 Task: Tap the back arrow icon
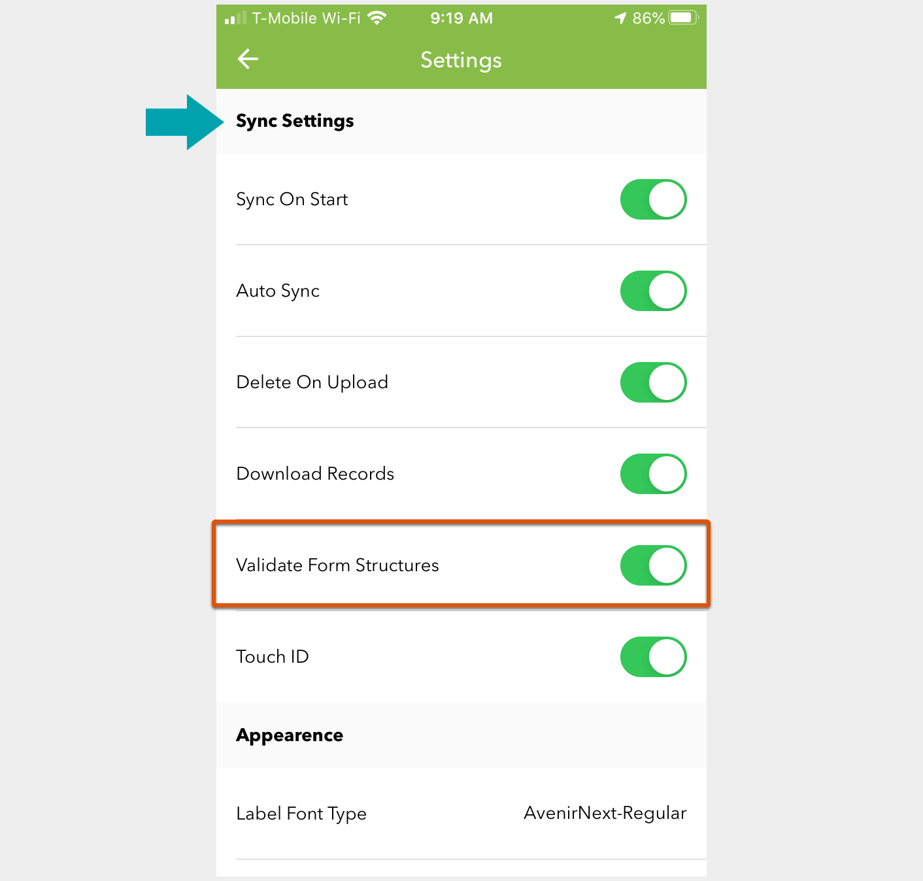coord(248,59)
